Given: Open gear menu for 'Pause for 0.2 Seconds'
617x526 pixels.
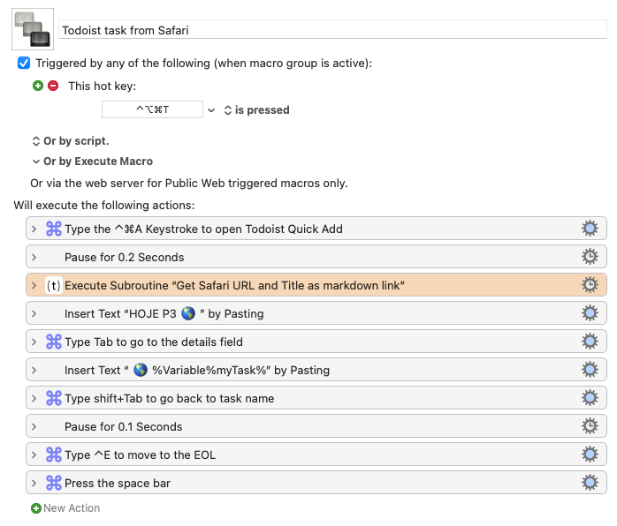Looking at the screenshot, I should 590,257.
